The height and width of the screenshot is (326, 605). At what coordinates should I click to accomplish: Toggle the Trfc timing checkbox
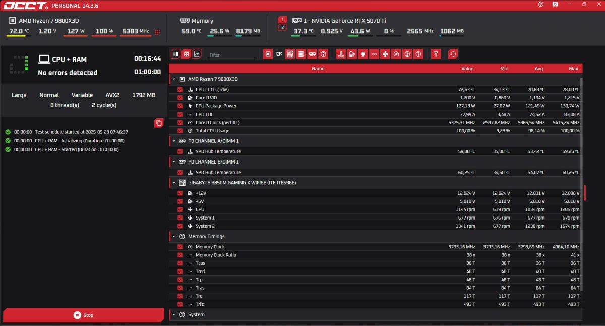180,304
